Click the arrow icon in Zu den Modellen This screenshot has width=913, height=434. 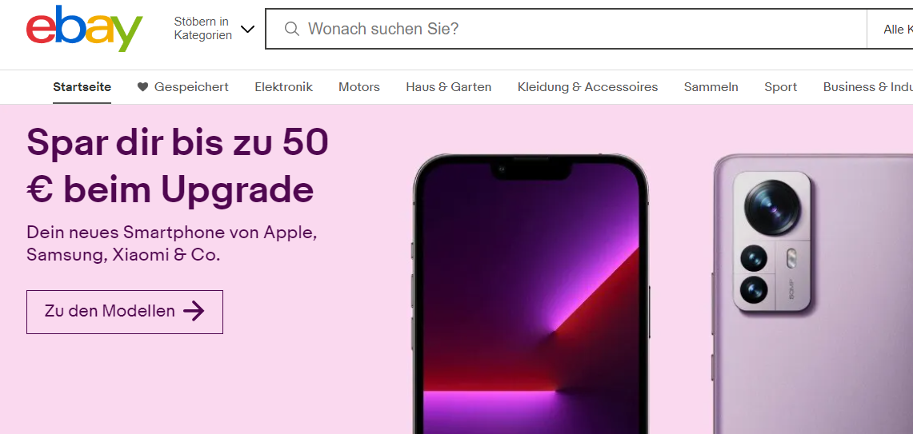tap(194, 311)
